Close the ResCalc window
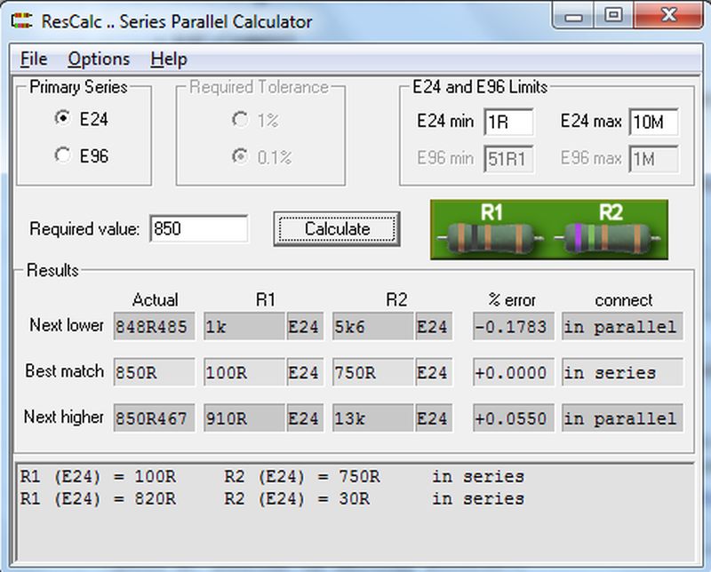 pos(668,15)
